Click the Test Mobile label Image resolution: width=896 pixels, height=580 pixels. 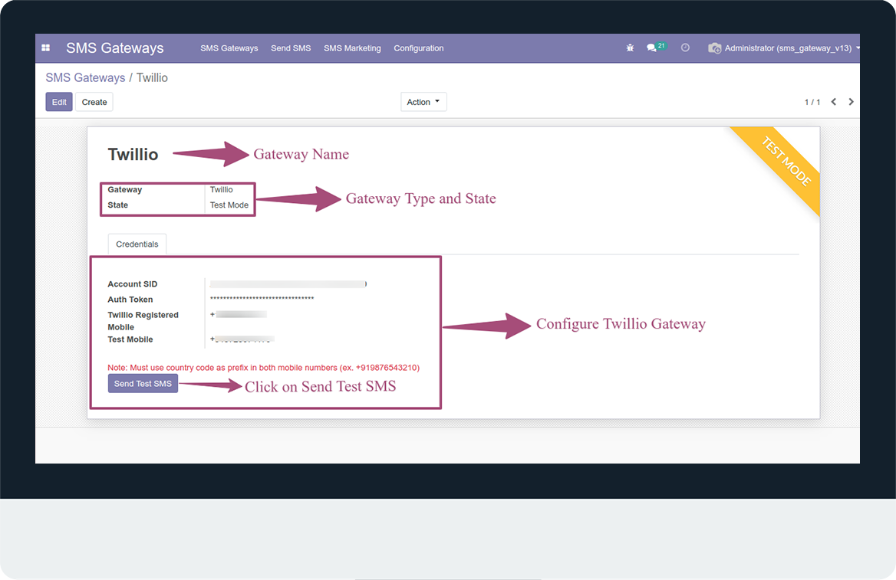(x=130, y=339)
